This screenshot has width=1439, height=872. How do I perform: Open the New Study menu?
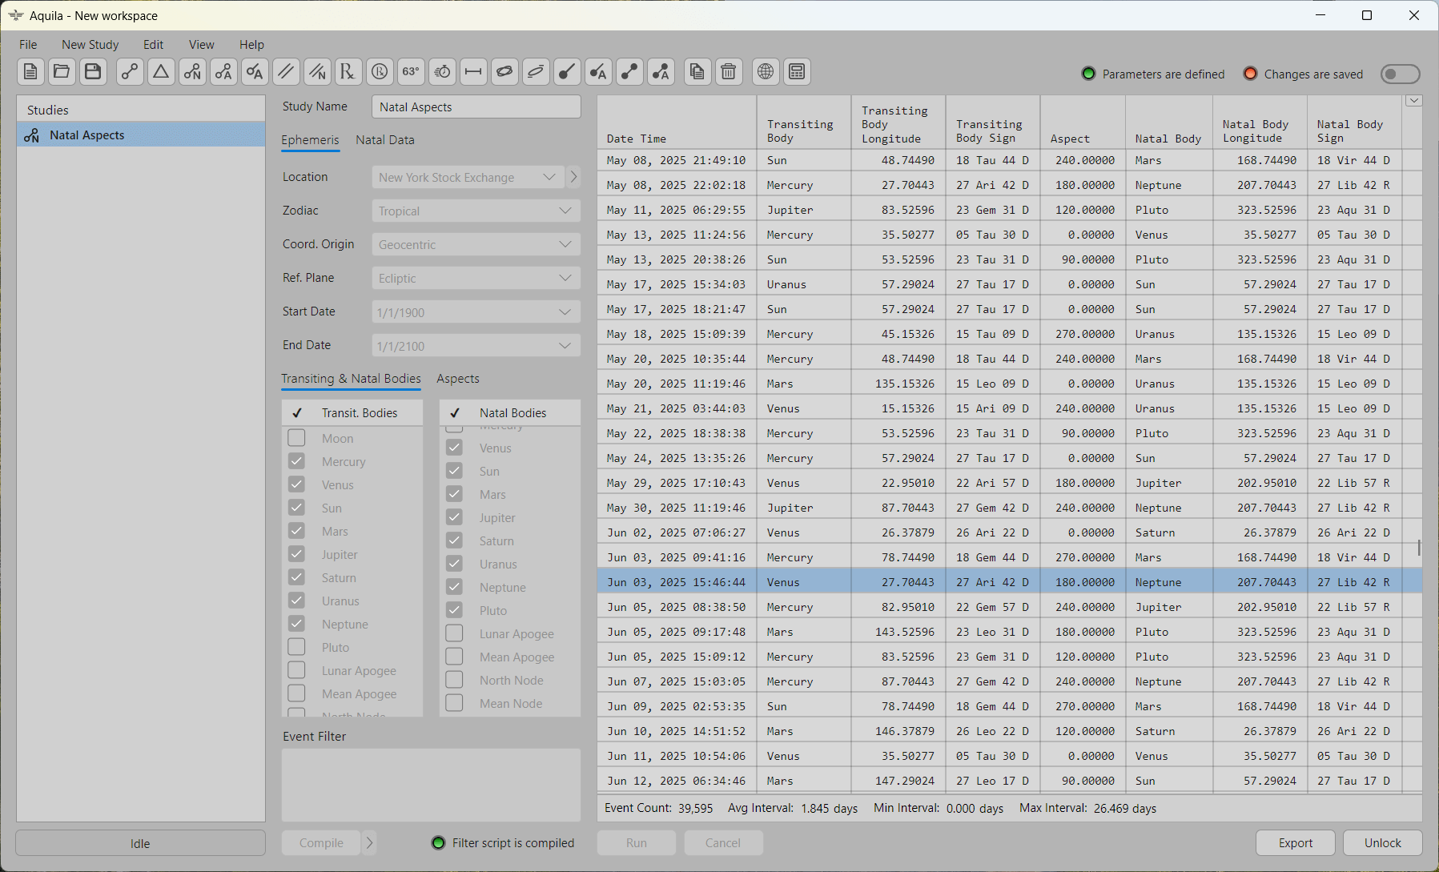tap(90, 45)
